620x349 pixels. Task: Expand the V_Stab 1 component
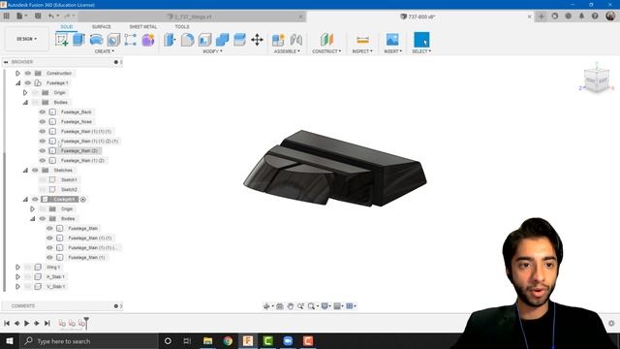[17, 287]
